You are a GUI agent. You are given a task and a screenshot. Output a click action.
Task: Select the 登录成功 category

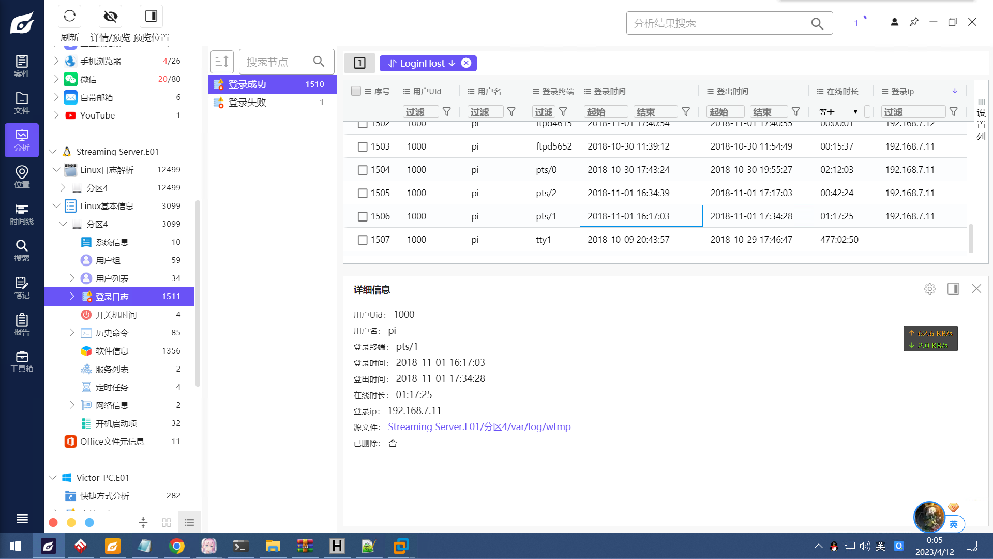pyautogui.click(x=273, y=84)
